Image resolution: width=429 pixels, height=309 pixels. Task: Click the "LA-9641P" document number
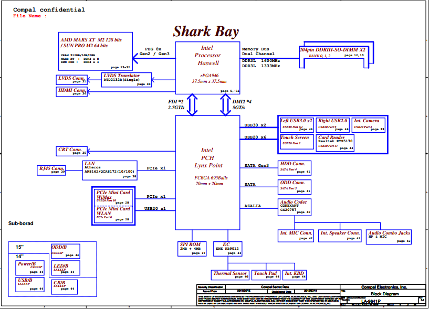371,301
